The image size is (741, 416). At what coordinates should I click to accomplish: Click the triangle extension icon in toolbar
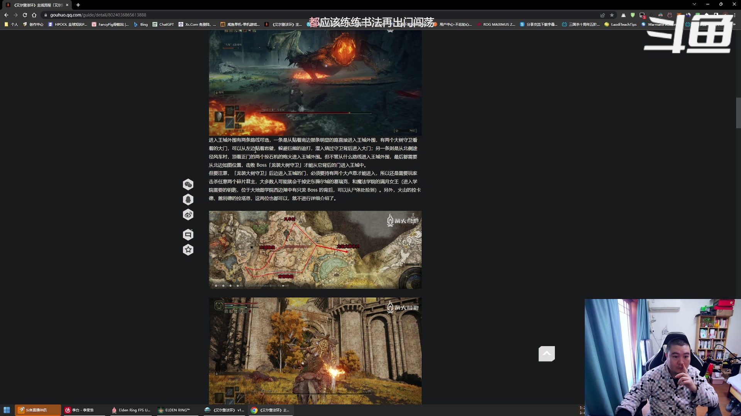[x=623, y=15]
